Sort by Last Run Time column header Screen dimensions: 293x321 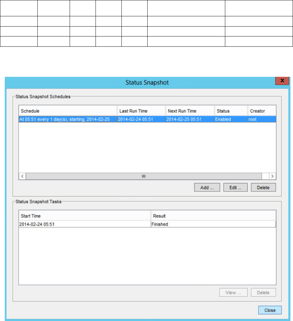(x=141, y=111)
